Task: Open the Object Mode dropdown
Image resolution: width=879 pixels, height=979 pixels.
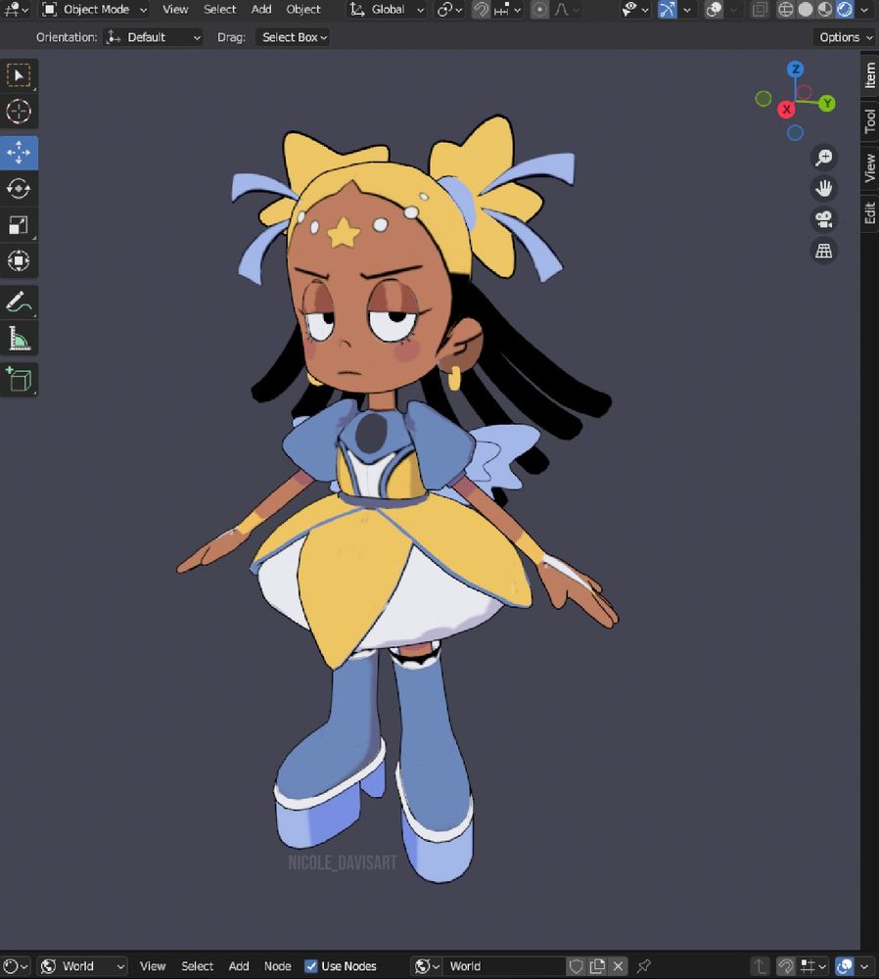Action: tap(95, 10)
